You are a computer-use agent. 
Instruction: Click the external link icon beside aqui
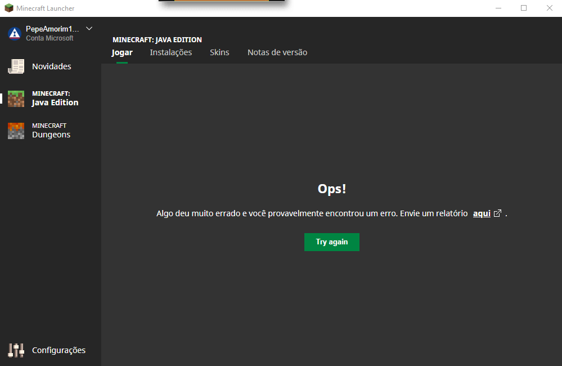(497, 213)
